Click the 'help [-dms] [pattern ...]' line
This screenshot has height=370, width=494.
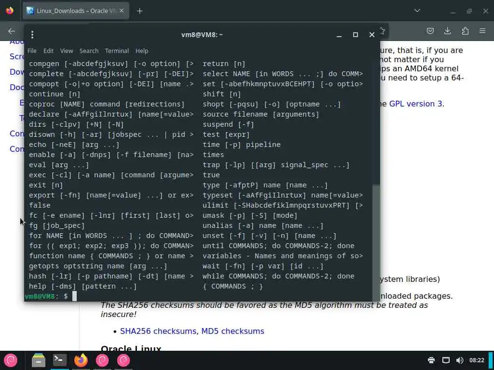coord(83,286)
